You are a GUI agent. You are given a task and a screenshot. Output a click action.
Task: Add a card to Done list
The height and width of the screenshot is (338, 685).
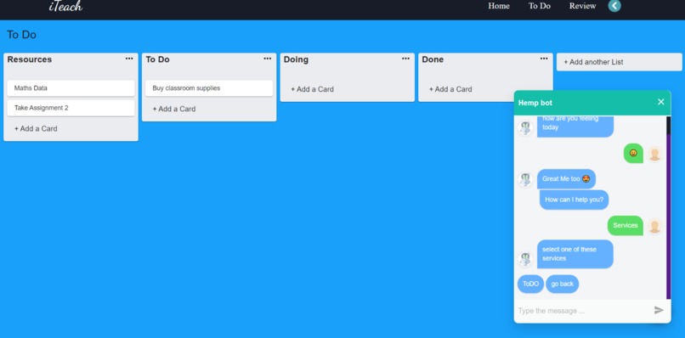click(x=450, y=89)
